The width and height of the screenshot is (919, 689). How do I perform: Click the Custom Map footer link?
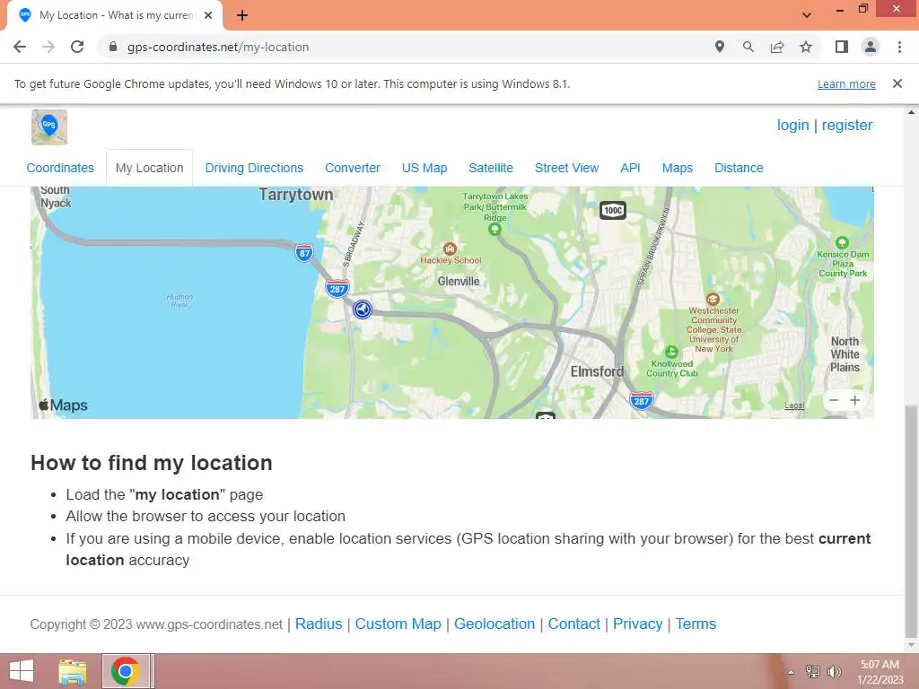398,624
